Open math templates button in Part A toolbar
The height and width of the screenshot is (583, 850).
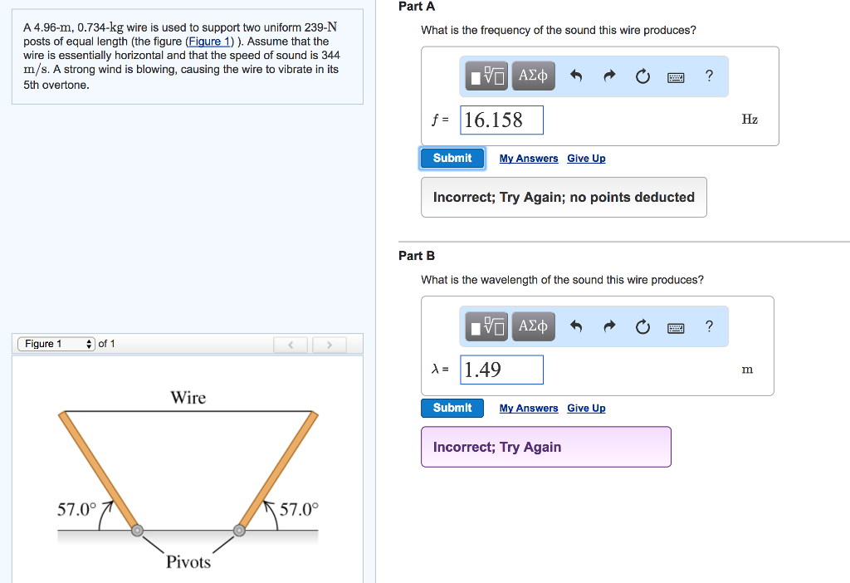pyautogui.click(x=486, y=76)
